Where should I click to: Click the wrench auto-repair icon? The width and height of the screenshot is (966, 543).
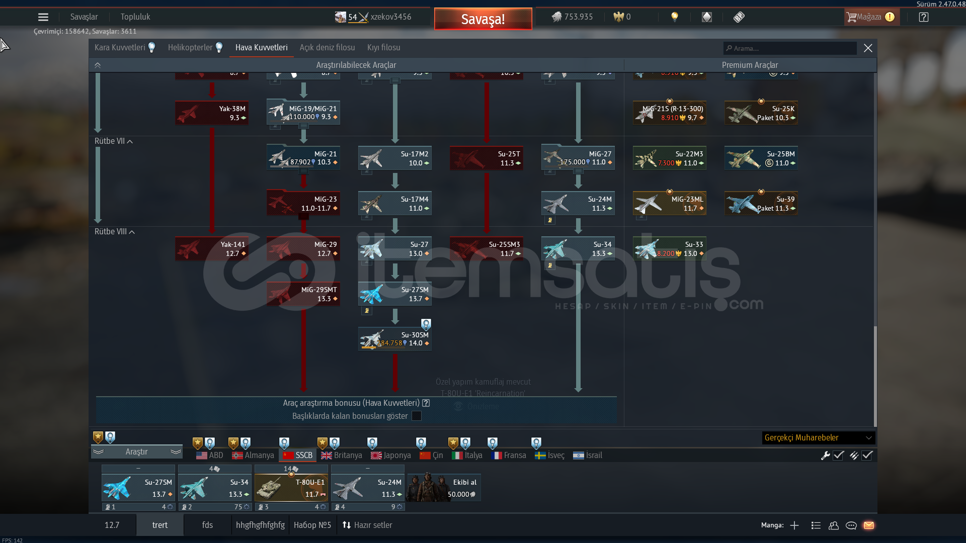click(825, 456)
